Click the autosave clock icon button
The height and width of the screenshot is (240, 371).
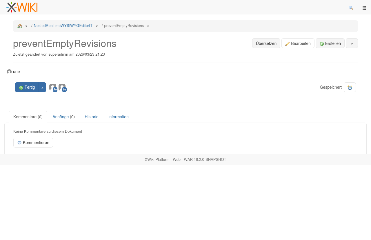coord(350,88)
